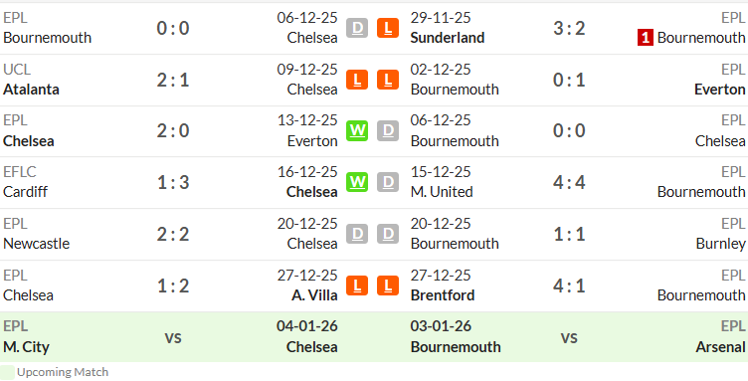The width and height of the screenshot is (748, 381).
Task: Click the 1:3 Cardiff match score
Action: pos(173,182)
